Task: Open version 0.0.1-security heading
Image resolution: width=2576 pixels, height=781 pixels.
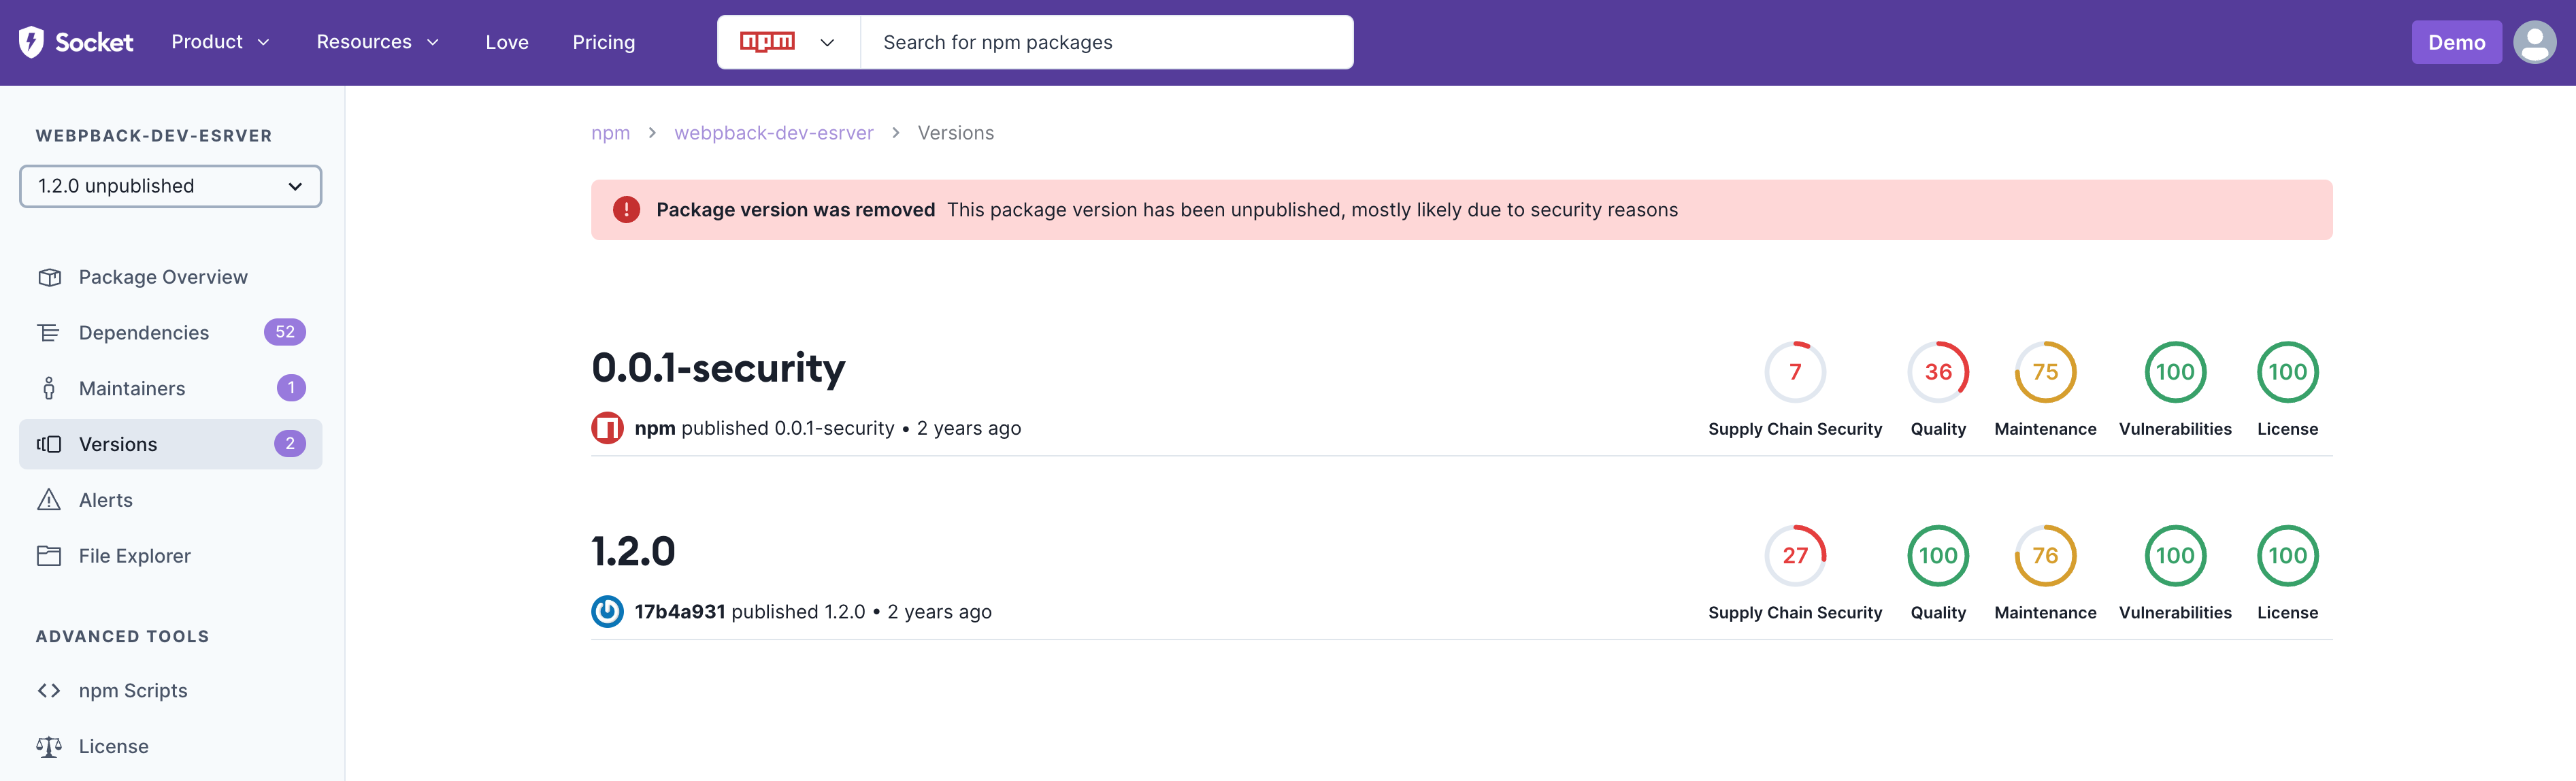Action: pyautogui.click(x=718, y=368)
